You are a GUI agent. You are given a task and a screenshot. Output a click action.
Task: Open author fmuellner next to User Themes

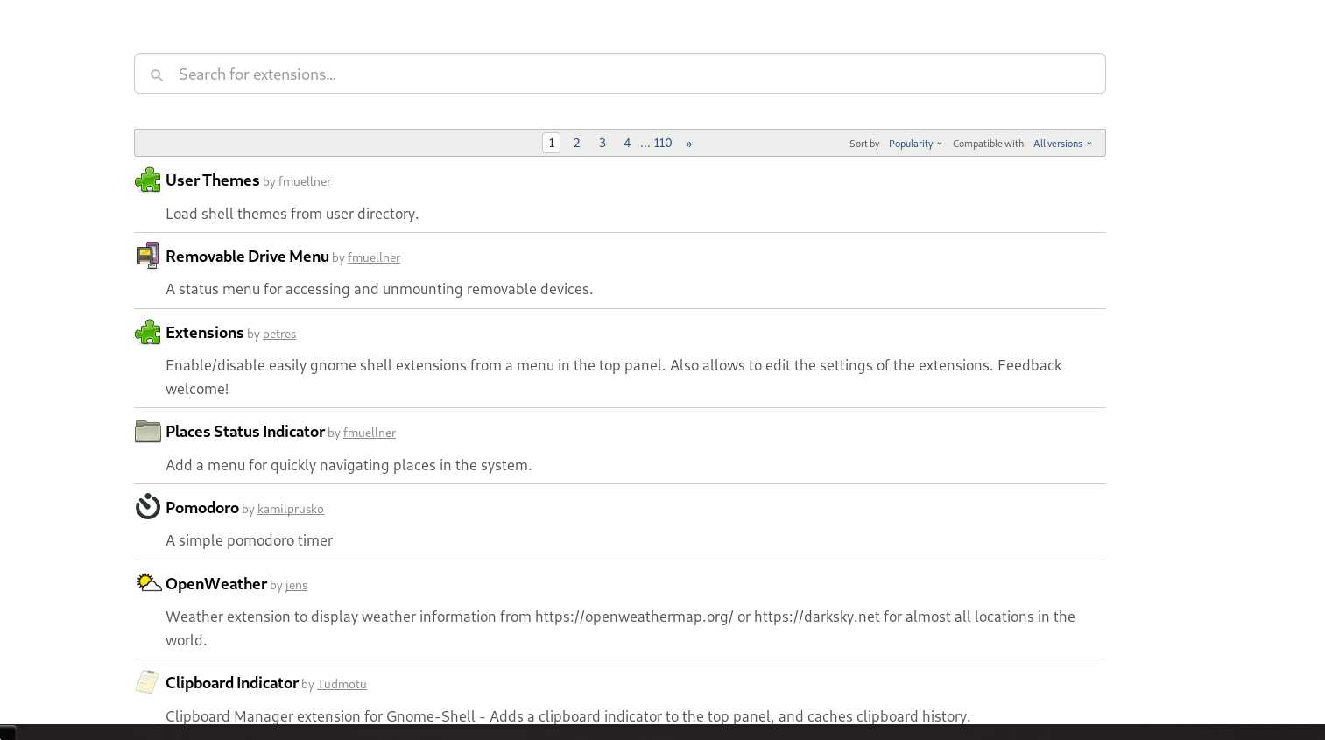pos(305,181)
